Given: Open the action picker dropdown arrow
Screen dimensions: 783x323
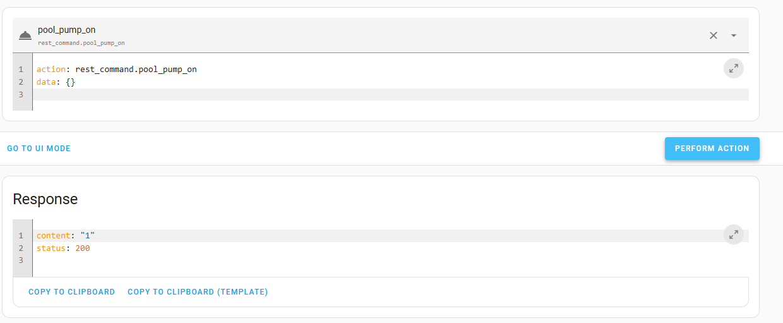Looking at the screenshot, I should pos(734,35).
